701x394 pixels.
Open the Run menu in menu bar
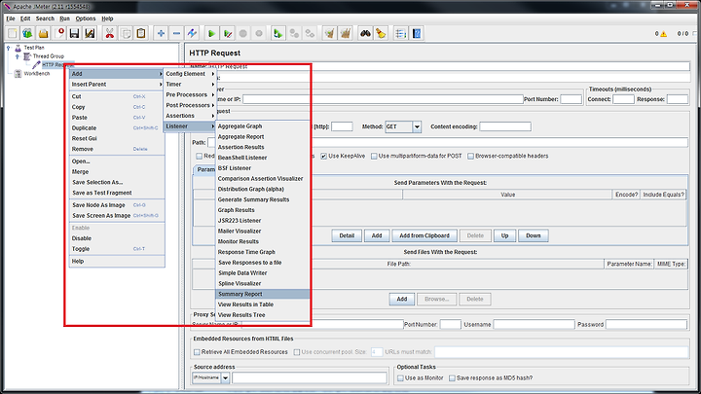click(65, 18)
